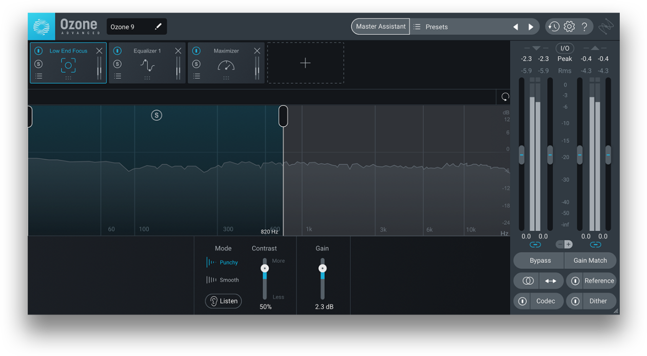Go to the previous preset arrow
647x356 pixels.
[x=516, y=27]
